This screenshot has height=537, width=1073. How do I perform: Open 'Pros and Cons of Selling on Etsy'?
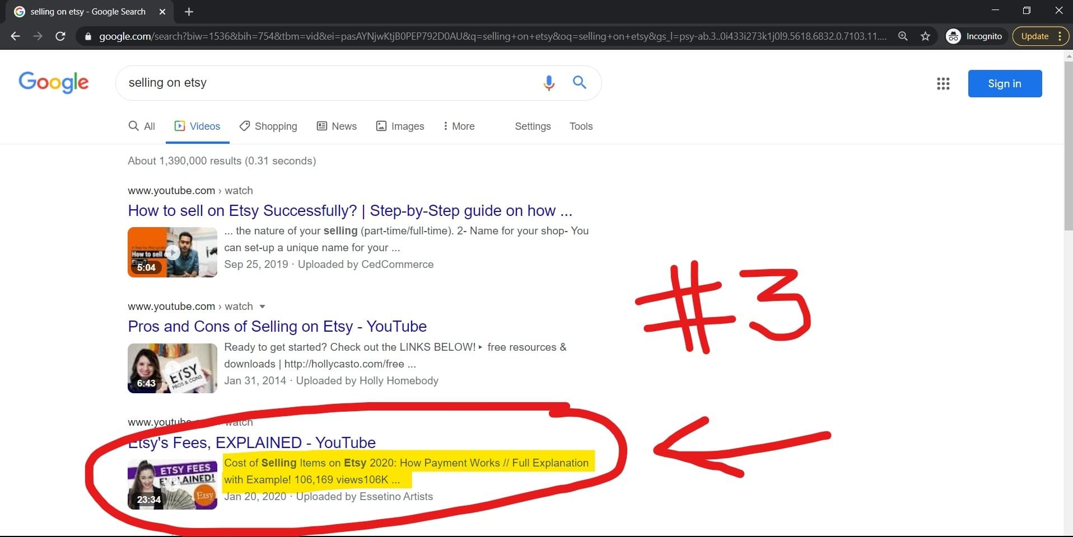point(277,326)
